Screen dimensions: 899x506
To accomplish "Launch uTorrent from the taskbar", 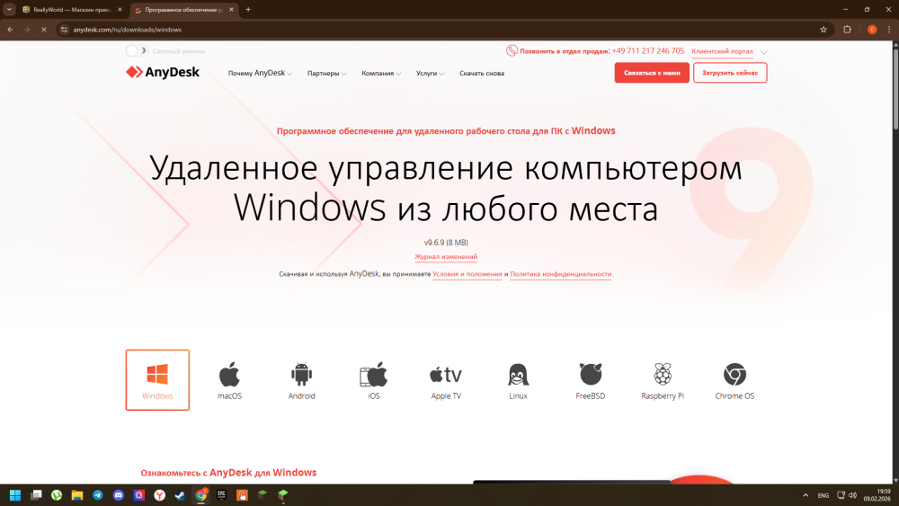I will tap(57, 495).
